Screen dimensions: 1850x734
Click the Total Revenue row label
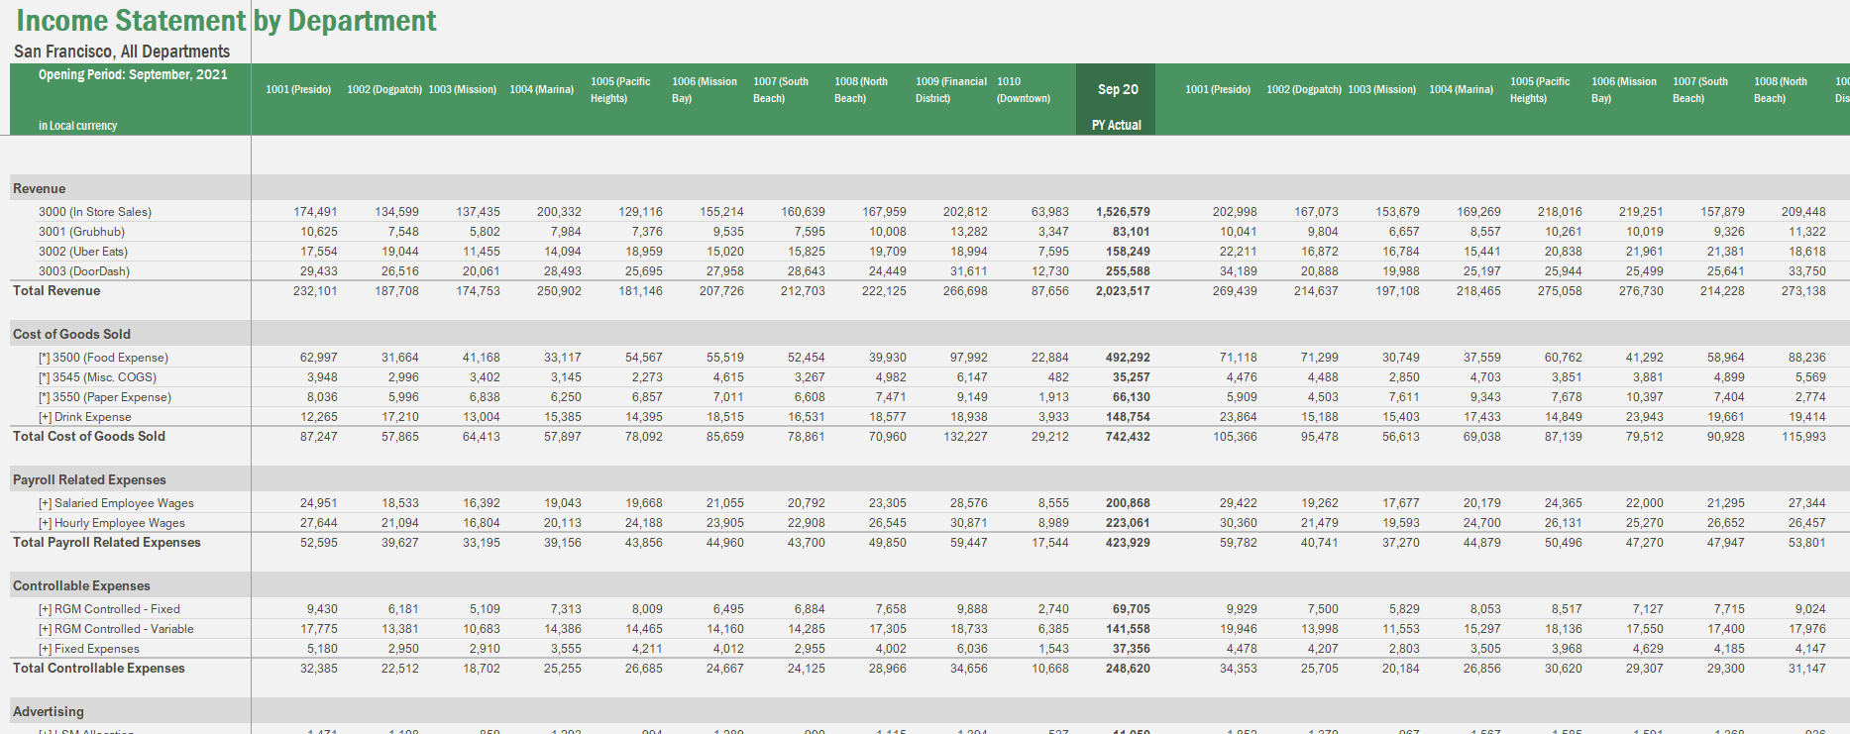coord(56,290)
